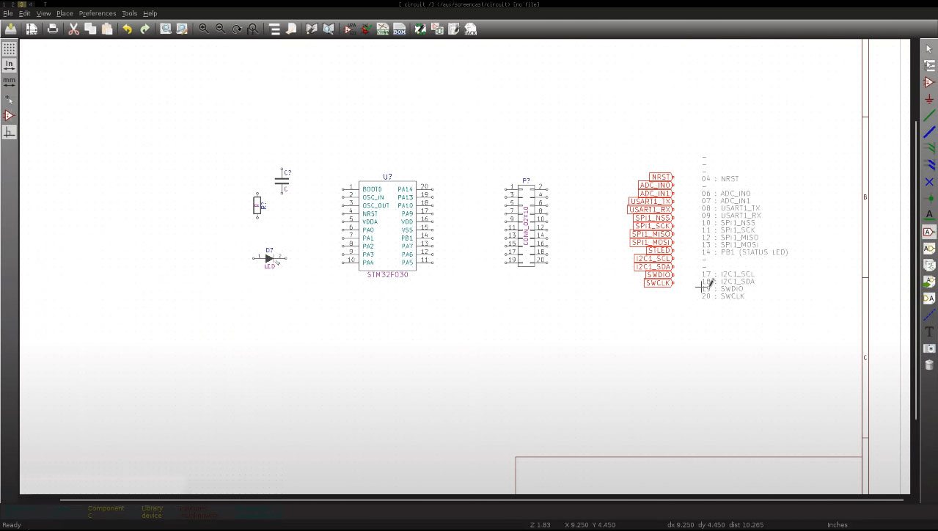Screen dimensions: 938x531
Task: Select the Place text tool
Action: pyautogui.click(x=929, y=332)
